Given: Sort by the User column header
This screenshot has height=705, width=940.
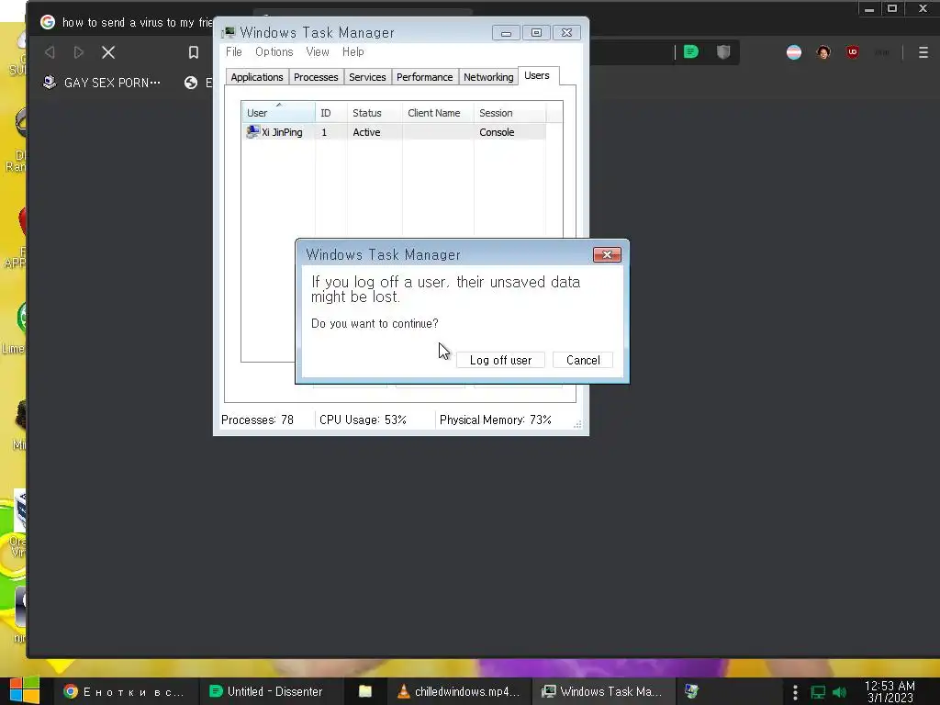Looking at the screenshot, I should tap(278, 113).
